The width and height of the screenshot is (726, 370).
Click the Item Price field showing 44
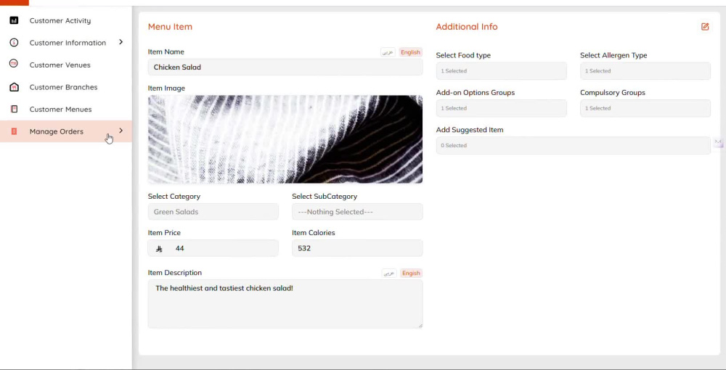(x=213, y=248)
